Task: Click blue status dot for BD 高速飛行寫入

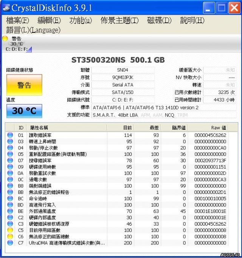Action: tap(10, 205)
